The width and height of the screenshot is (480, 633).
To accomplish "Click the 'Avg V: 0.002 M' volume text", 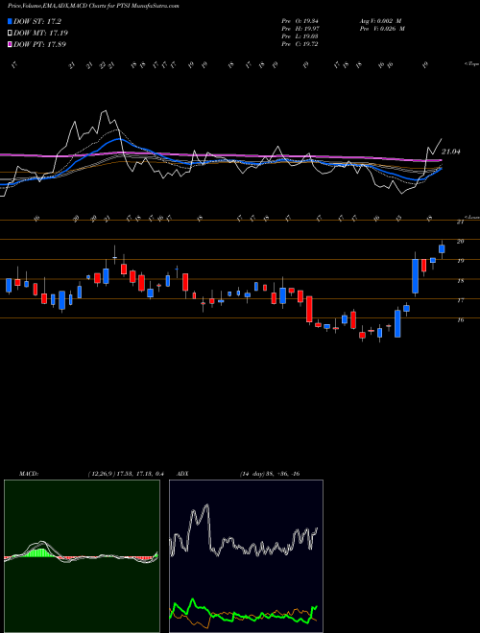I will 380,20.
